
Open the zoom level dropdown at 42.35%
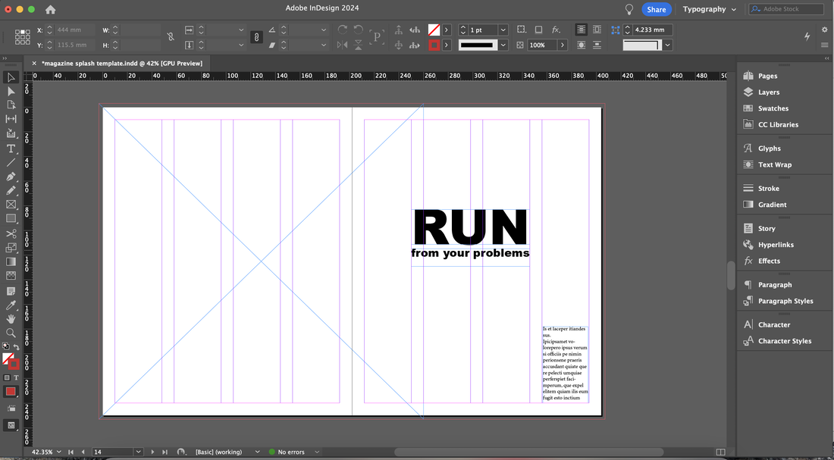58,452
